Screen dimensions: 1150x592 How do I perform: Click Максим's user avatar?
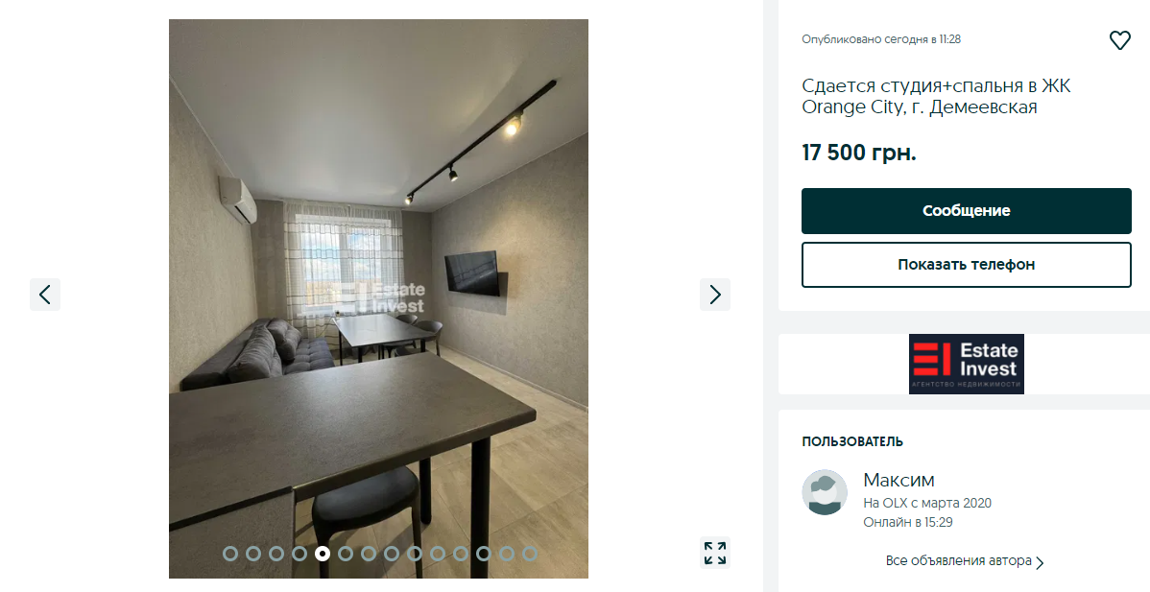pos(825,492)
